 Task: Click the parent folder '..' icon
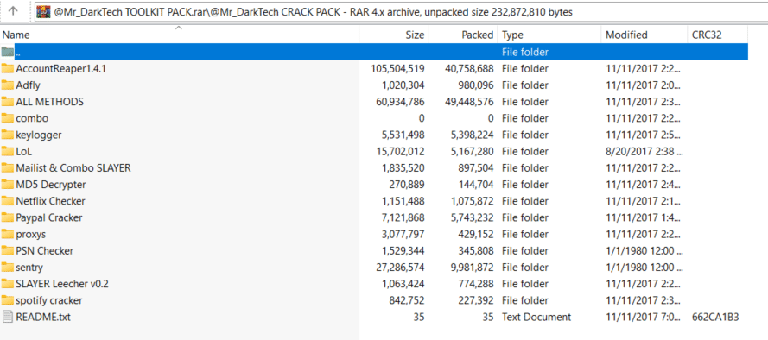coord(8,52)
